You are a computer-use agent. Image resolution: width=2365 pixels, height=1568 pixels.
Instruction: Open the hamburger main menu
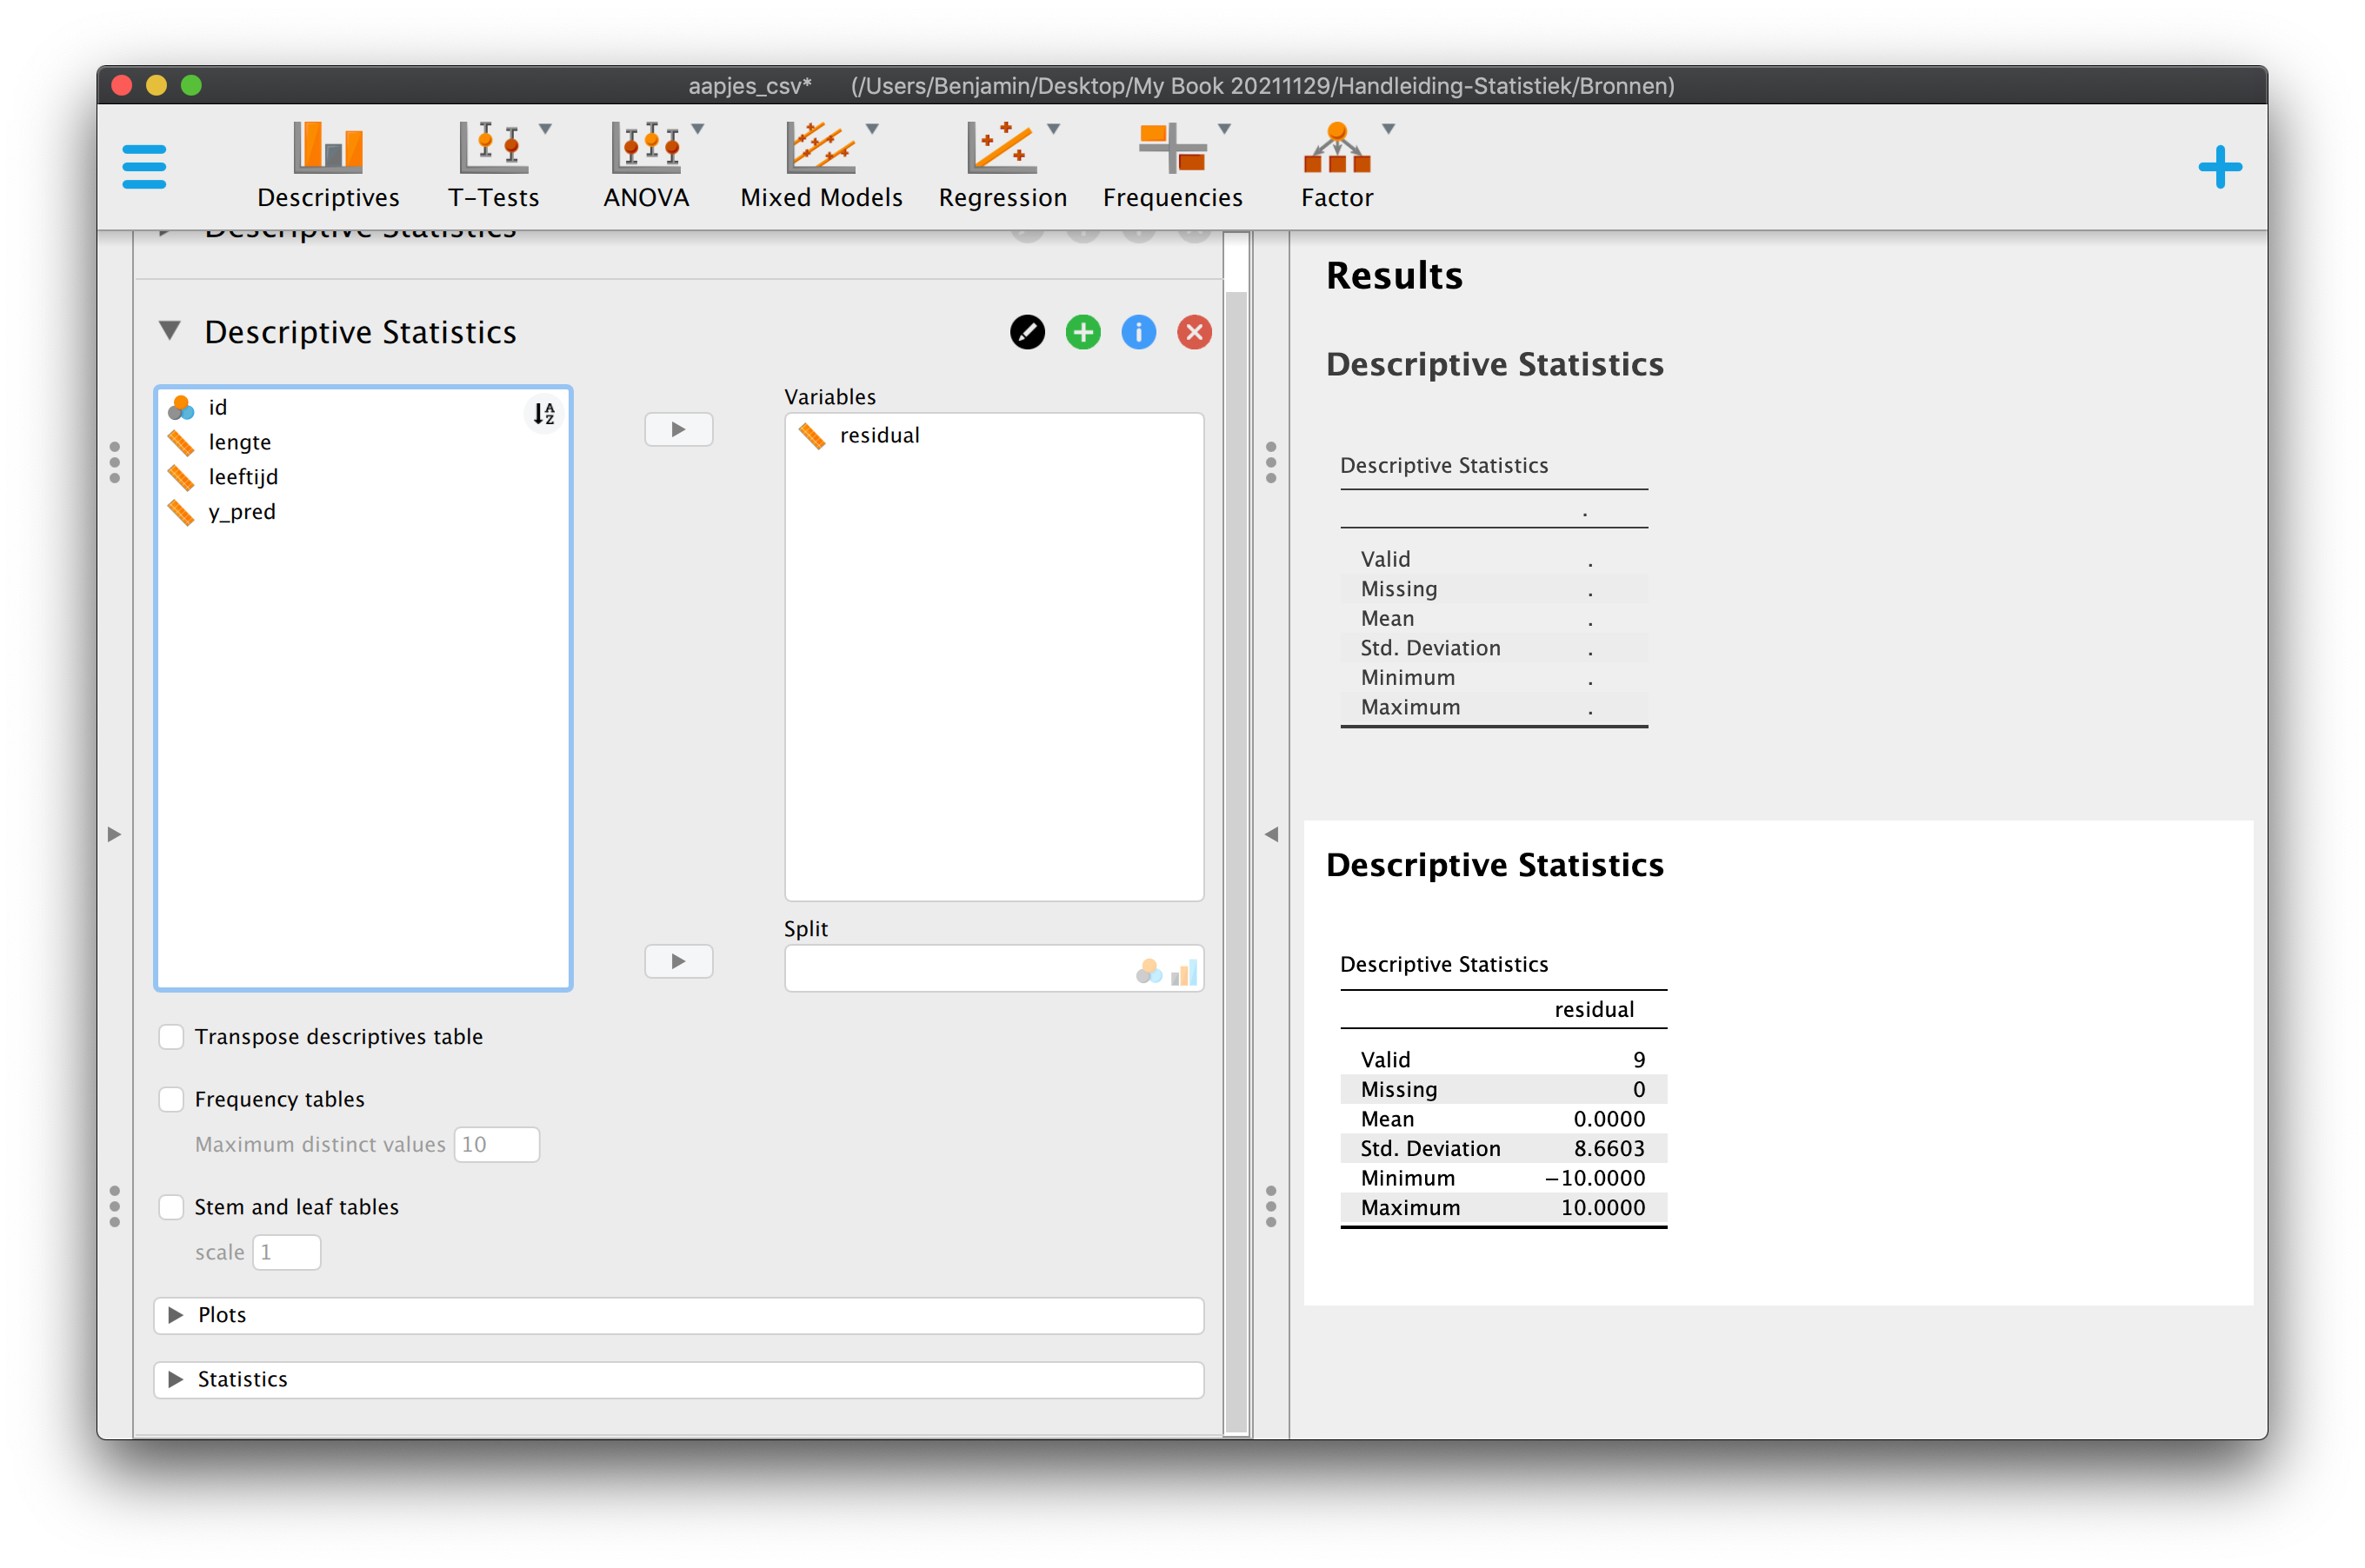tap(144, 166)
